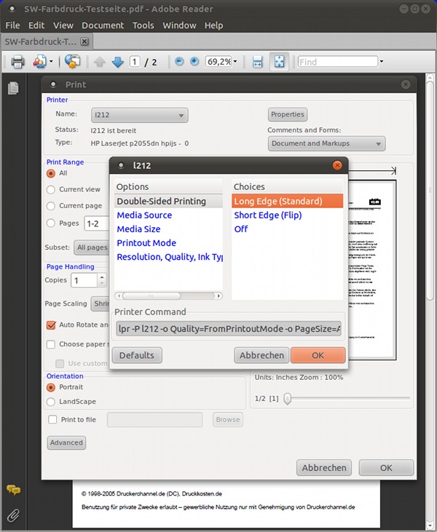Select Current page radio button

click(x=50, y=206)
